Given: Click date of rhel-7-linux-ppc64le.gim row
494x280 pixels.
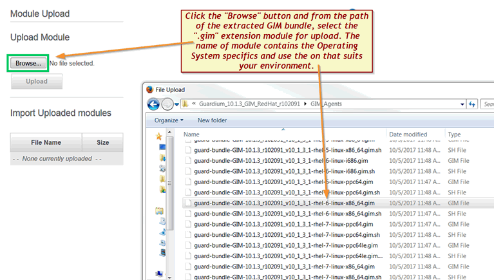Looking at the screenshot, I should pyautogui.click(x=415, y=245).
